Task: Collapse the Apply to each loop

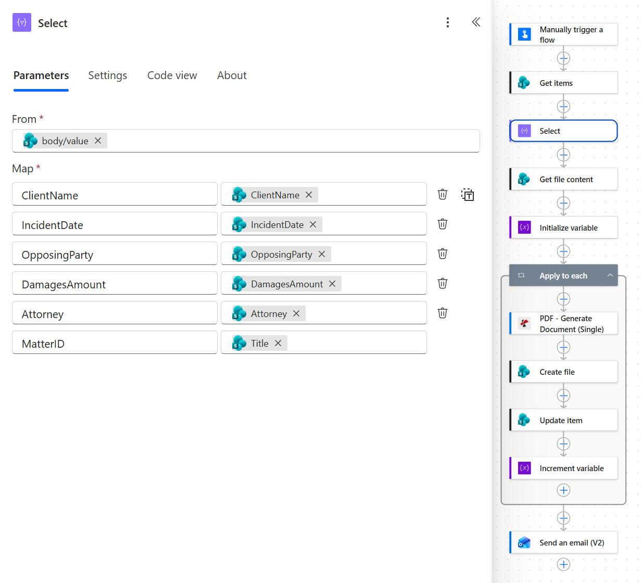Action: click(x=610, y=275)
